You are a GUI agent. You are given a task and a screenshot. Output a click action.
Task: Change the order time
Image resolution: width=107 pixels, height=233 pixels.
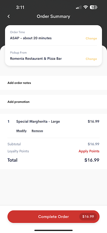pos(91,38)
